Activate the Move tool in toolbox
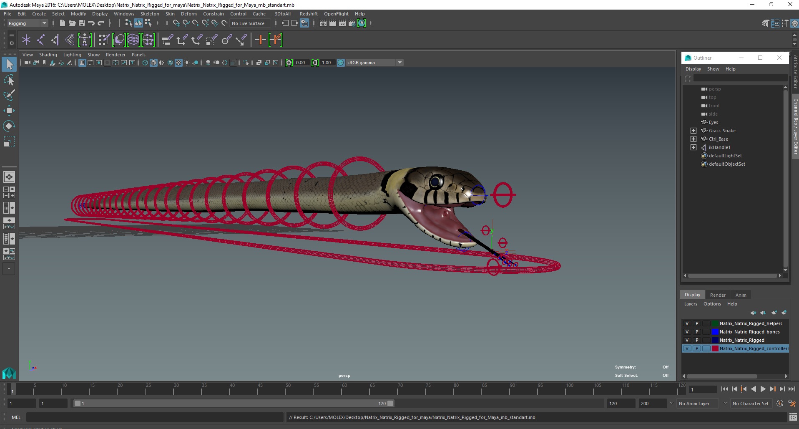The width and height of the screenshot is (799, 429). (9, 111)
